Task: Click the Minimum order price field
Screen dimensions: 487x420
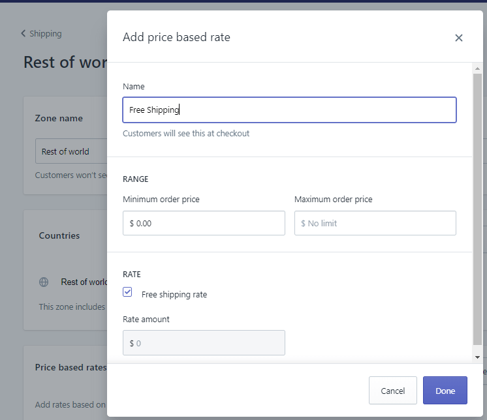Action: (x=204, y=223)
